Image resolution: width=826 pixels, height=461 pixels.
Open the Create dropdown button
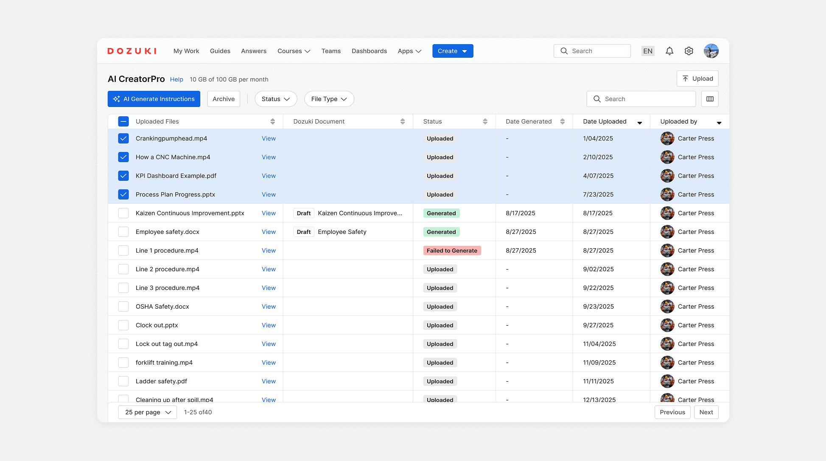pyautogui.click(x=453, y=51)
